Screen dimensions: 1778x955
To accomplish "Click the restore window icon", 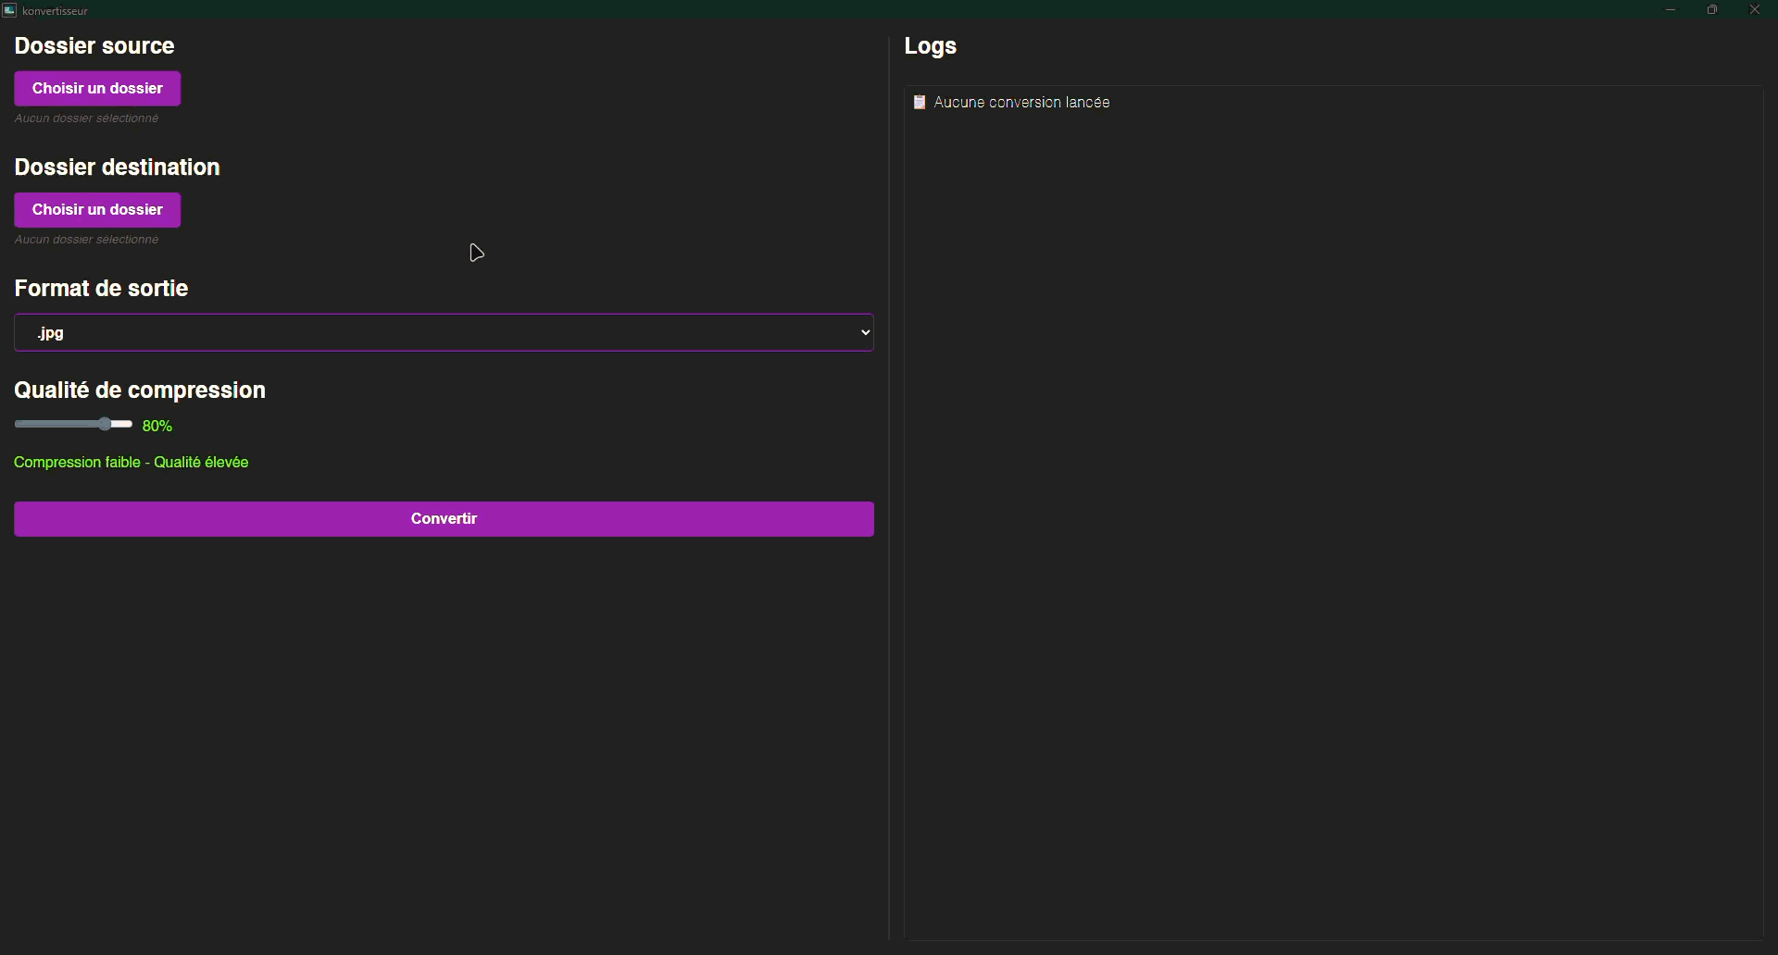I will [1713, 10].
